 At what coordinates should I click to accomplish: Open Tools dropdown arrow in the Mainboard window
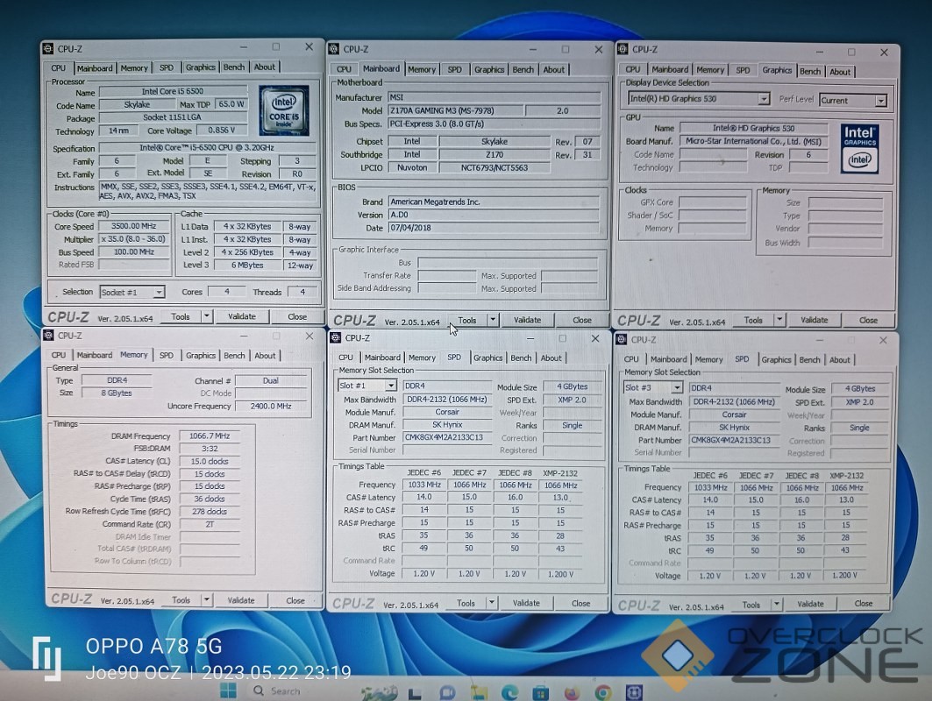(x=493, y=320)
